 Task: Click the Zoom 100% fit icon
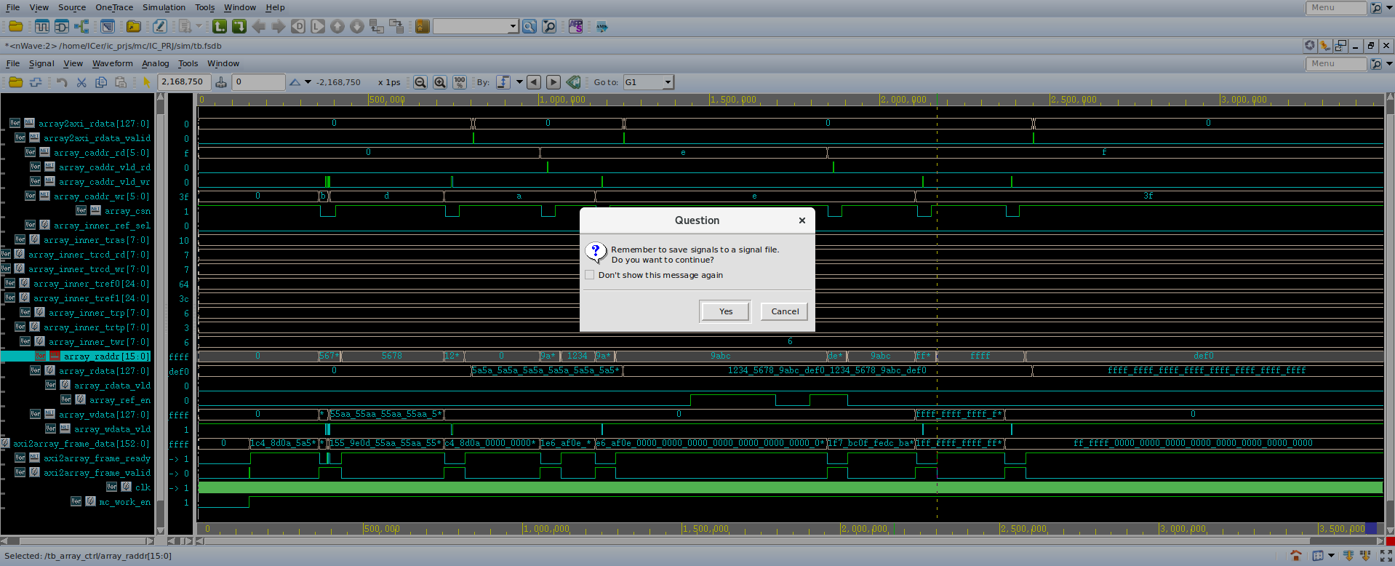459,82
